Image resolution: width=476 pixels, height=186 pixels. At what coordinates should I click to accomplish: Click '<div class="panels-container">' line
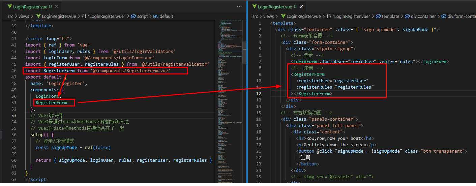click(319, 119)
